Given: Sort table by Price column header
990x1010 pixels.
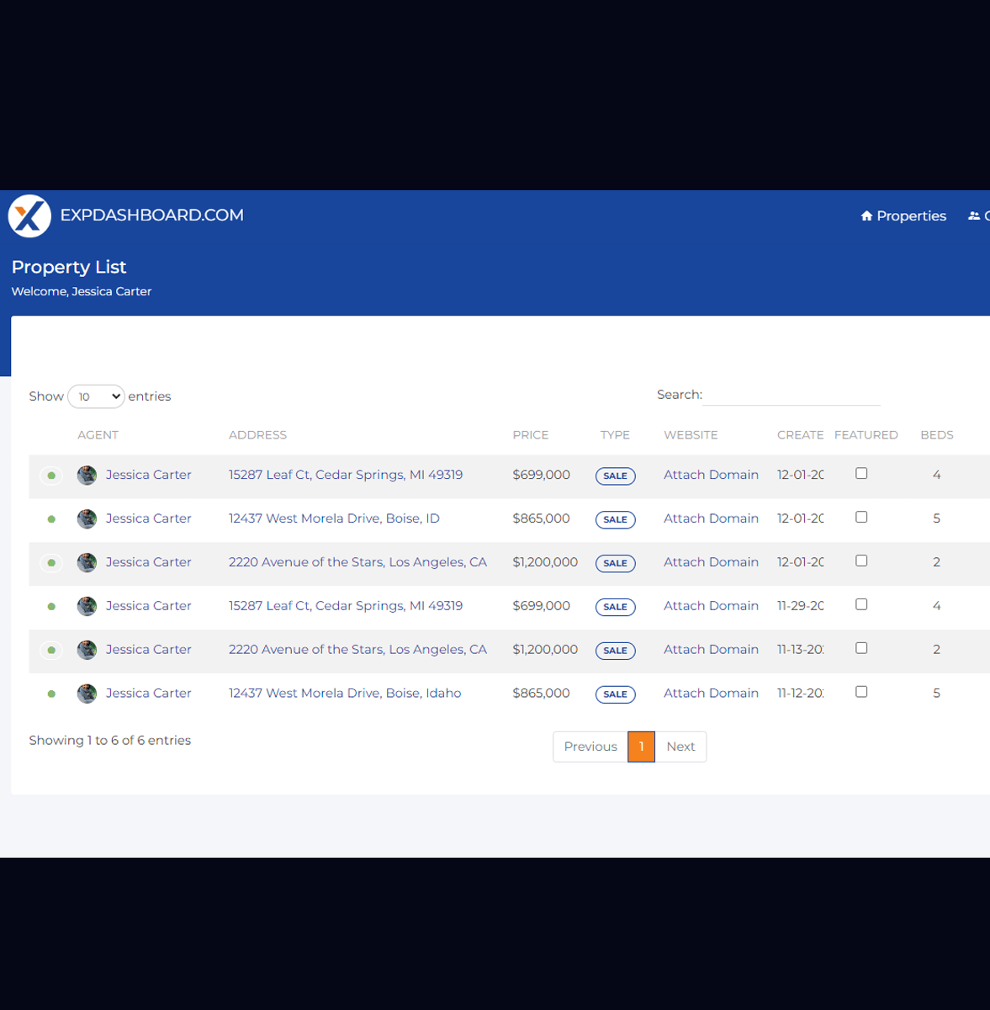Looking at the screenshot, I should [x=530, y=435].
